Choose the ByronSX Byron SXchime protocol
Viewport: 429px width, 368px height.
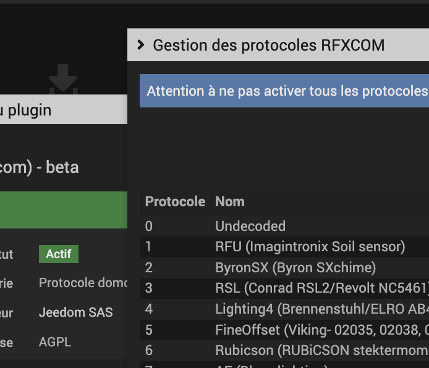pos(295,268)
